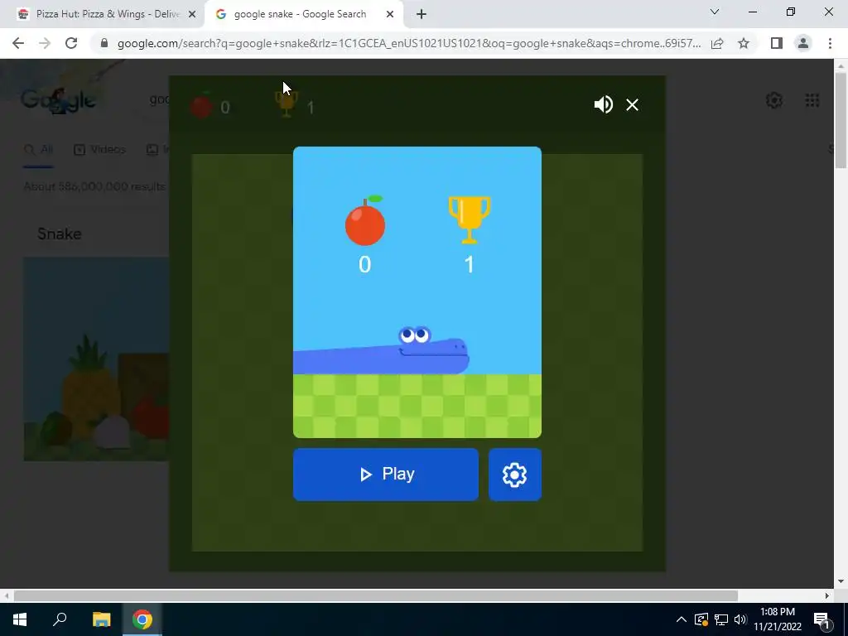The image size is (848, 636).
Task: Open the notification center
Action: click(x=821, y=619)
